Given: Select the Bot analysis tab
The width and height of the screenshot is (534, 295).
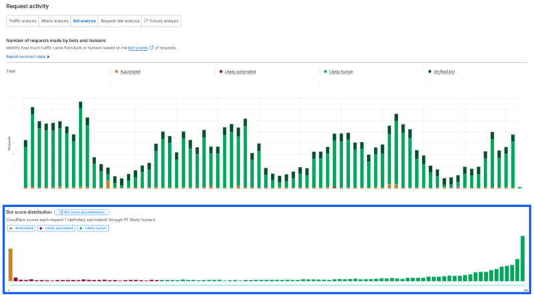Looking at the screenshot, I should [84, 21].
